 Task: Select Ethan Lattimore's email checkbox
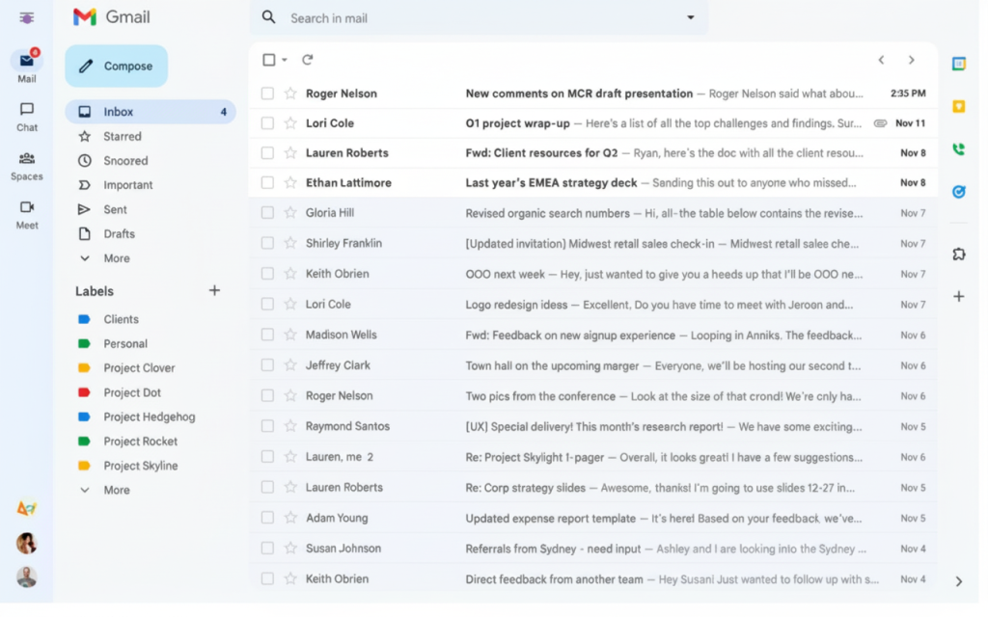click(x=267, y=182)
